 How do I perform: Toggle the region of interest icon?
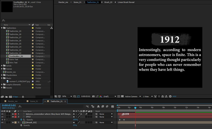coord(119,96)
